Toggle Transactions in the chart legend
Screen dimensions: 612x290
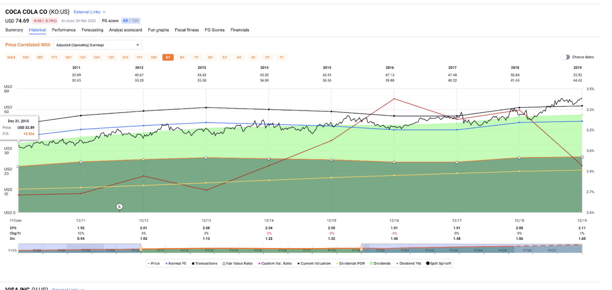pos(205,263)
